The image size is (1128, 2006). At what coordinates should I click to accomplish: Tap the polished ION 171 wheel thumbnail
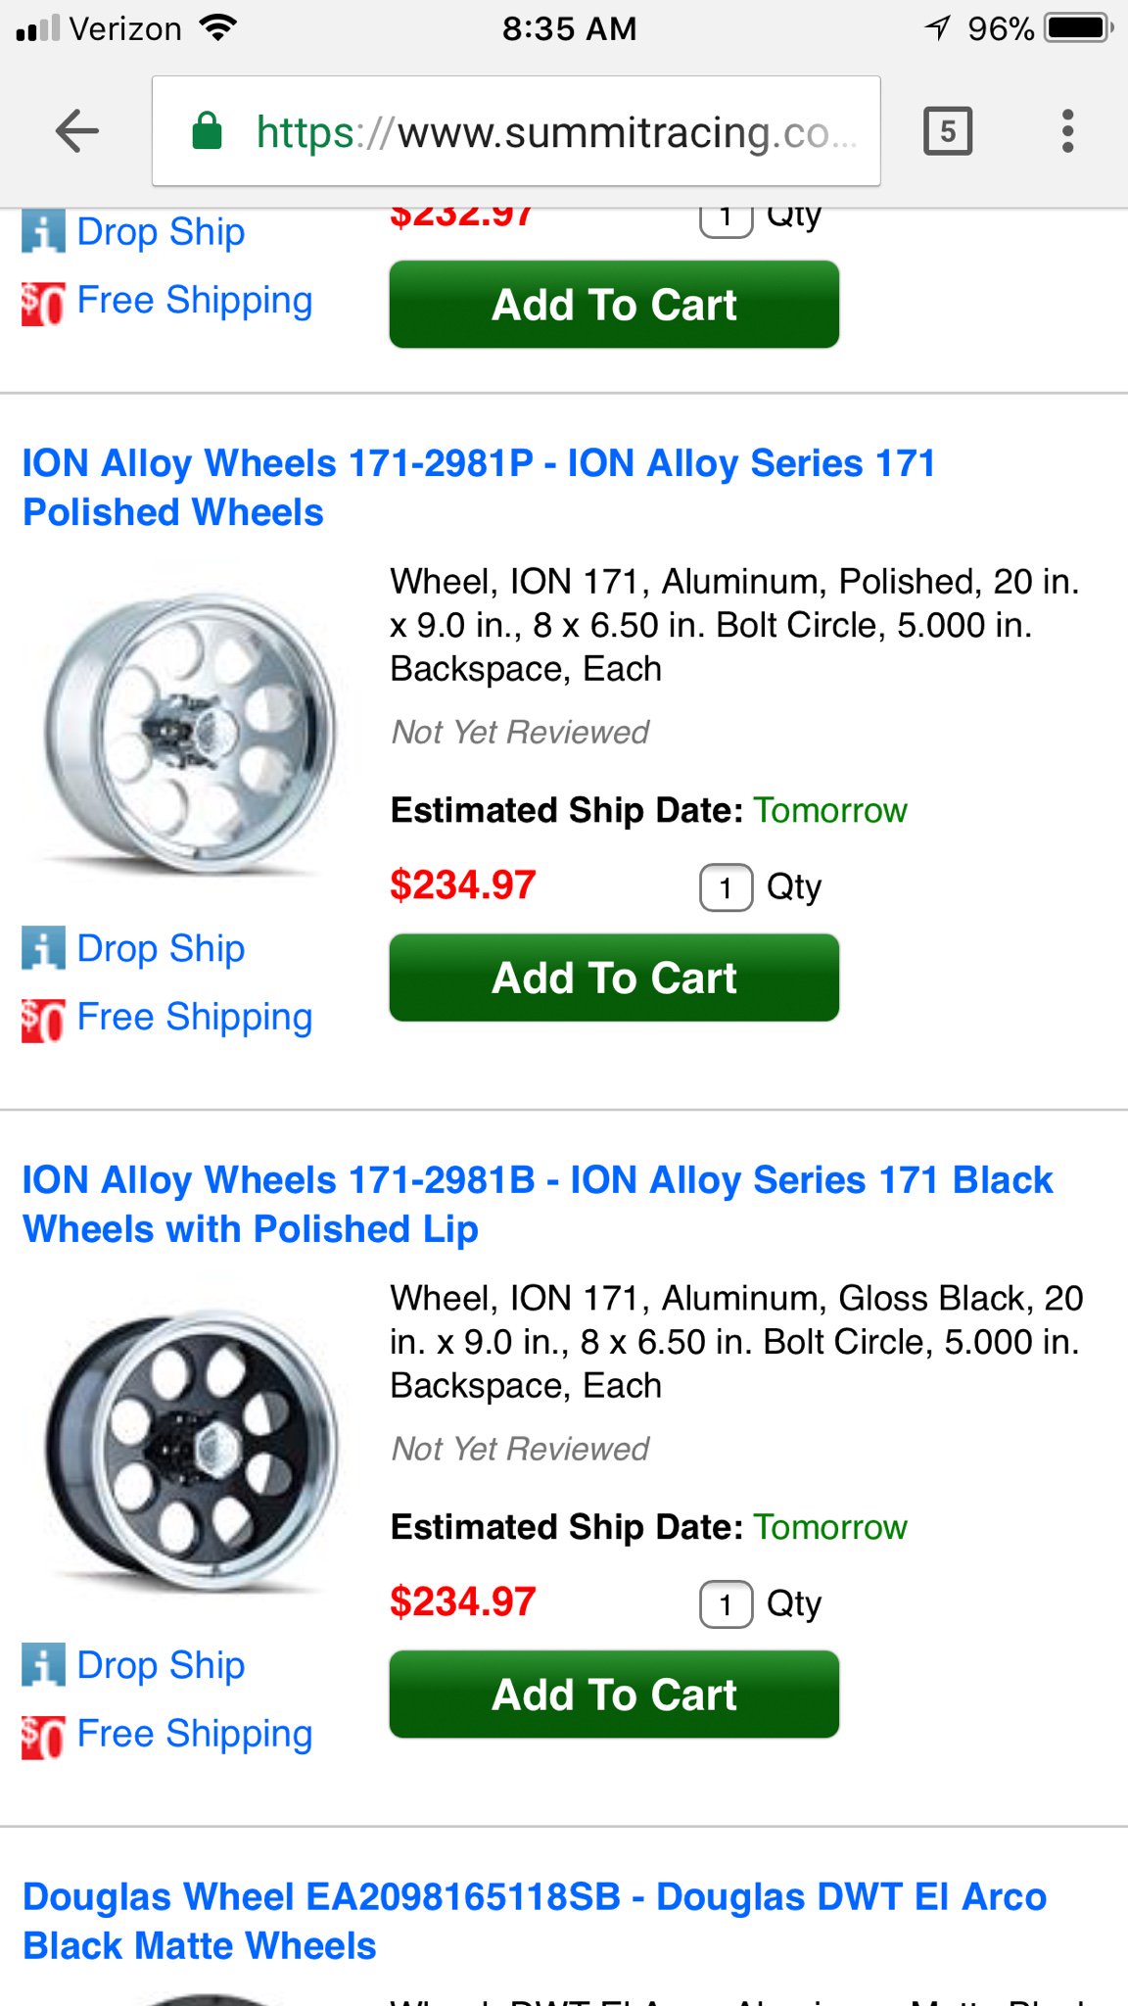(x=192, y=731)
